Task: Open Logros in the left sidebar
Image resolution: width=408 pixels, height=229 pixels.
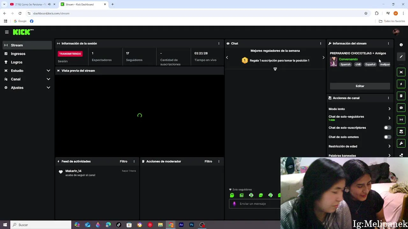Action: coord(27,62)
